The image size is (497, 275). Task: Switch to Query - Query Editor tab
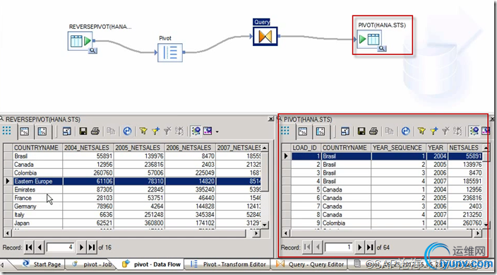311,264
